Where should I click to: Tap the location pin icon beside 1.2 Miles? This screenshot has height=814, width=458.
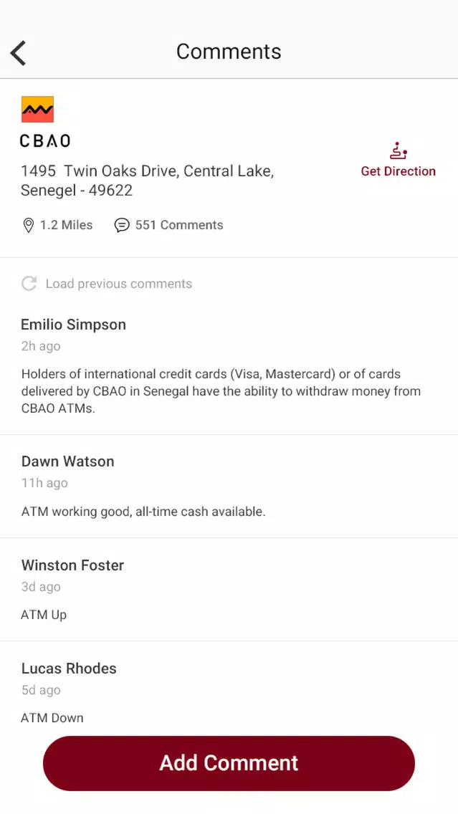29,225
